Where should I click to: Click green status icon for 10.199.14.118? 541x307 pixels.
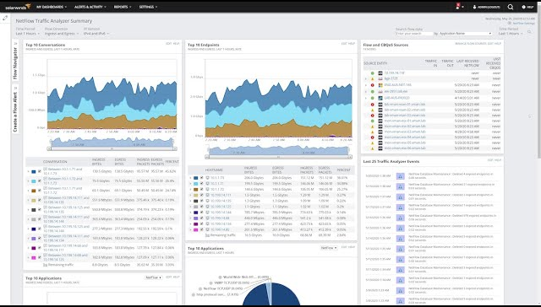point(372,73)
